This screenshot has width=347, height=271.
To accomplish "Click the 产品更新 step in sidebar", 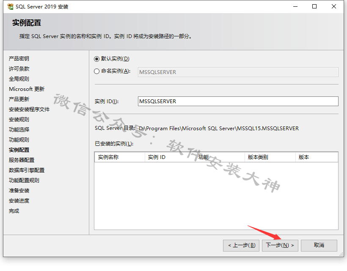I will click(x=19, y=99).
